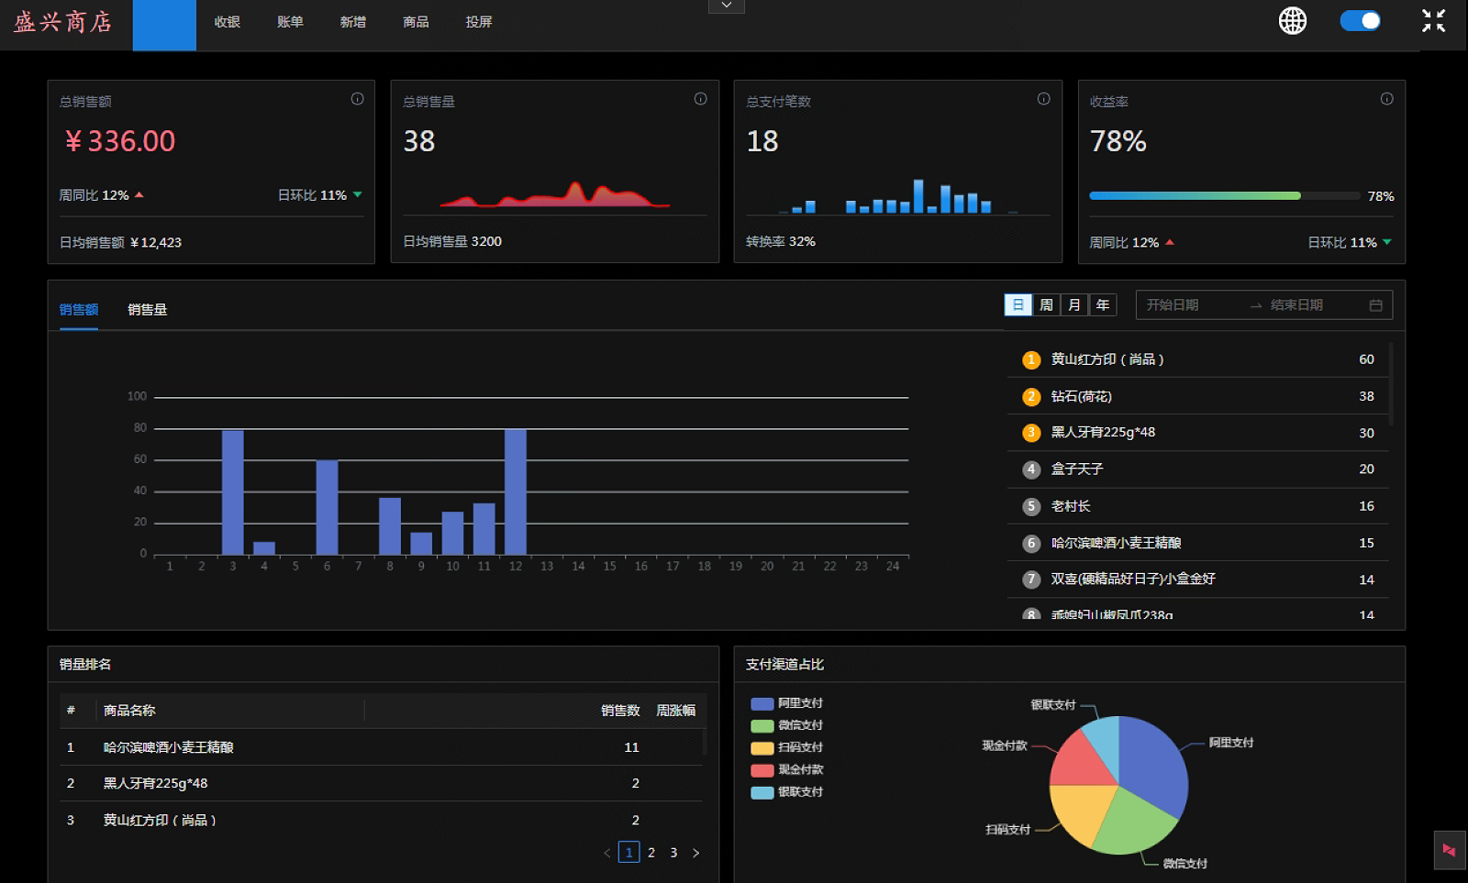Click the 商品名称 column header
The image size is (1468, 883).
(x=129, y=711)
